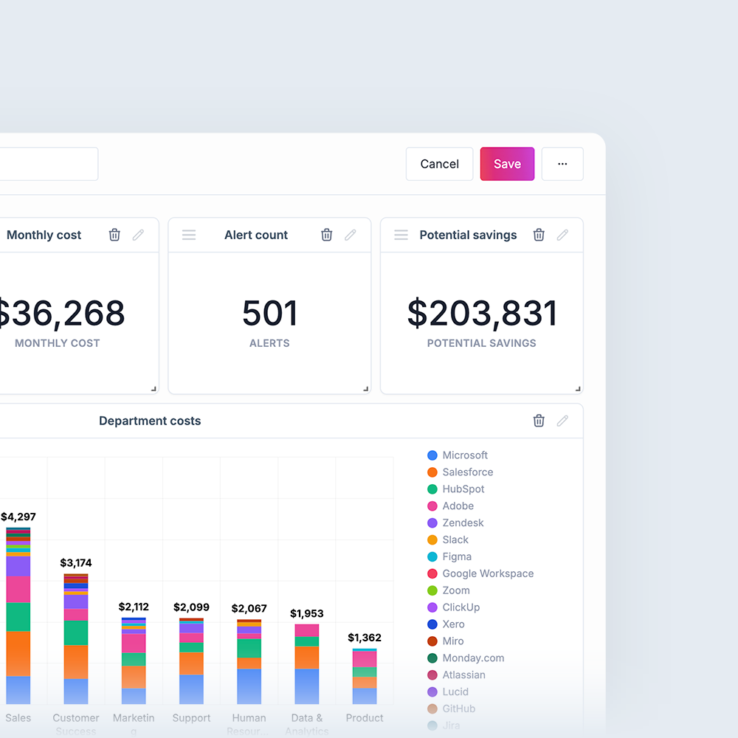Toggle the Figma legend series
The width and height of the screenshot is (738, 738).
tap(449, 556)
